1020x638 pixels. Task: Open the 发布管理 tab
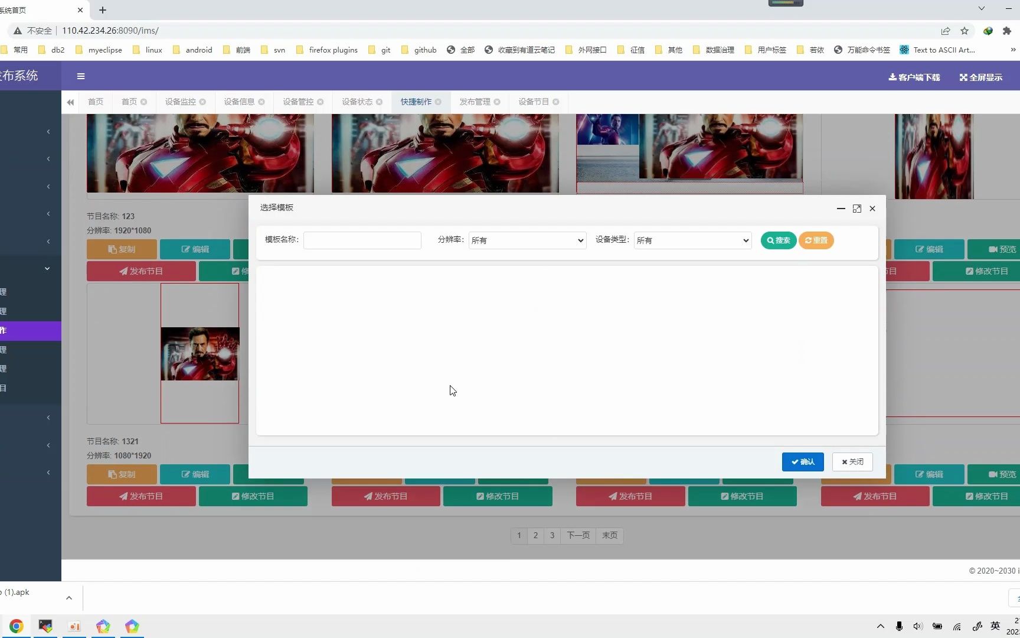tap(475, 102)
